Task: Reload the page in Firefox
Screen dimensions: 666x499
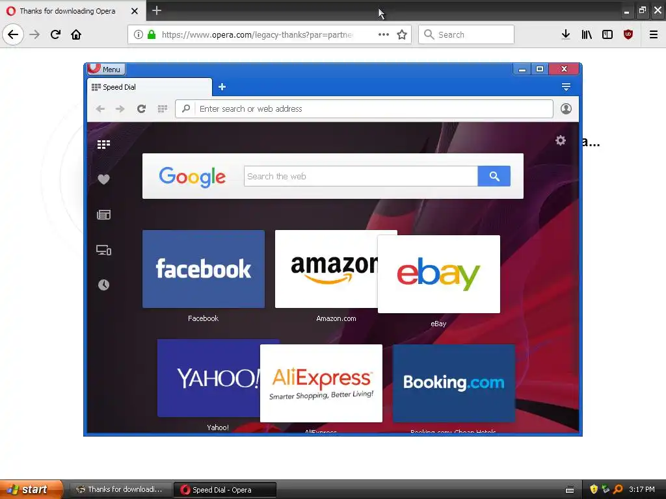Action: 55,34
